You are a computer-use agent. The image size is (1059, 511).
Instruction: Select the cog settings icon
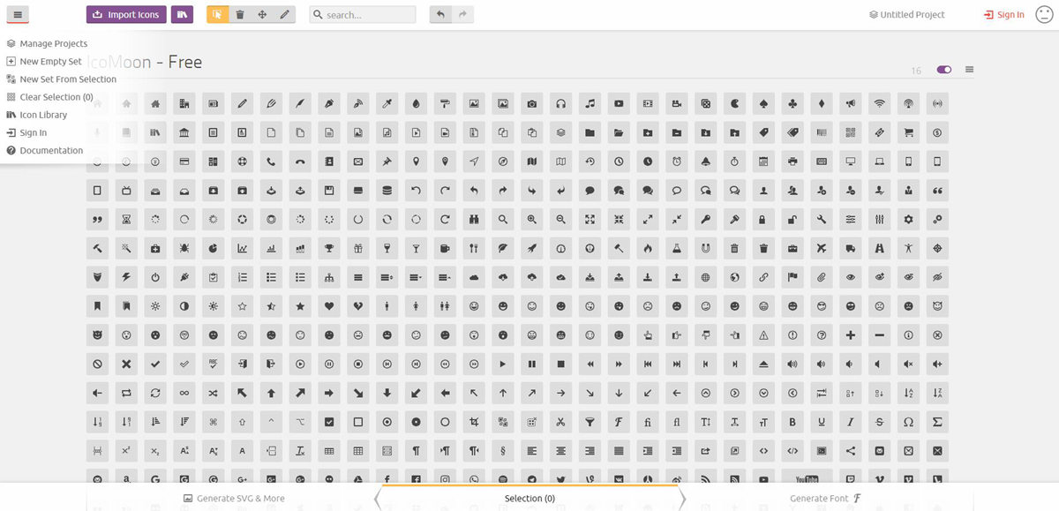[x=908, y=219]
